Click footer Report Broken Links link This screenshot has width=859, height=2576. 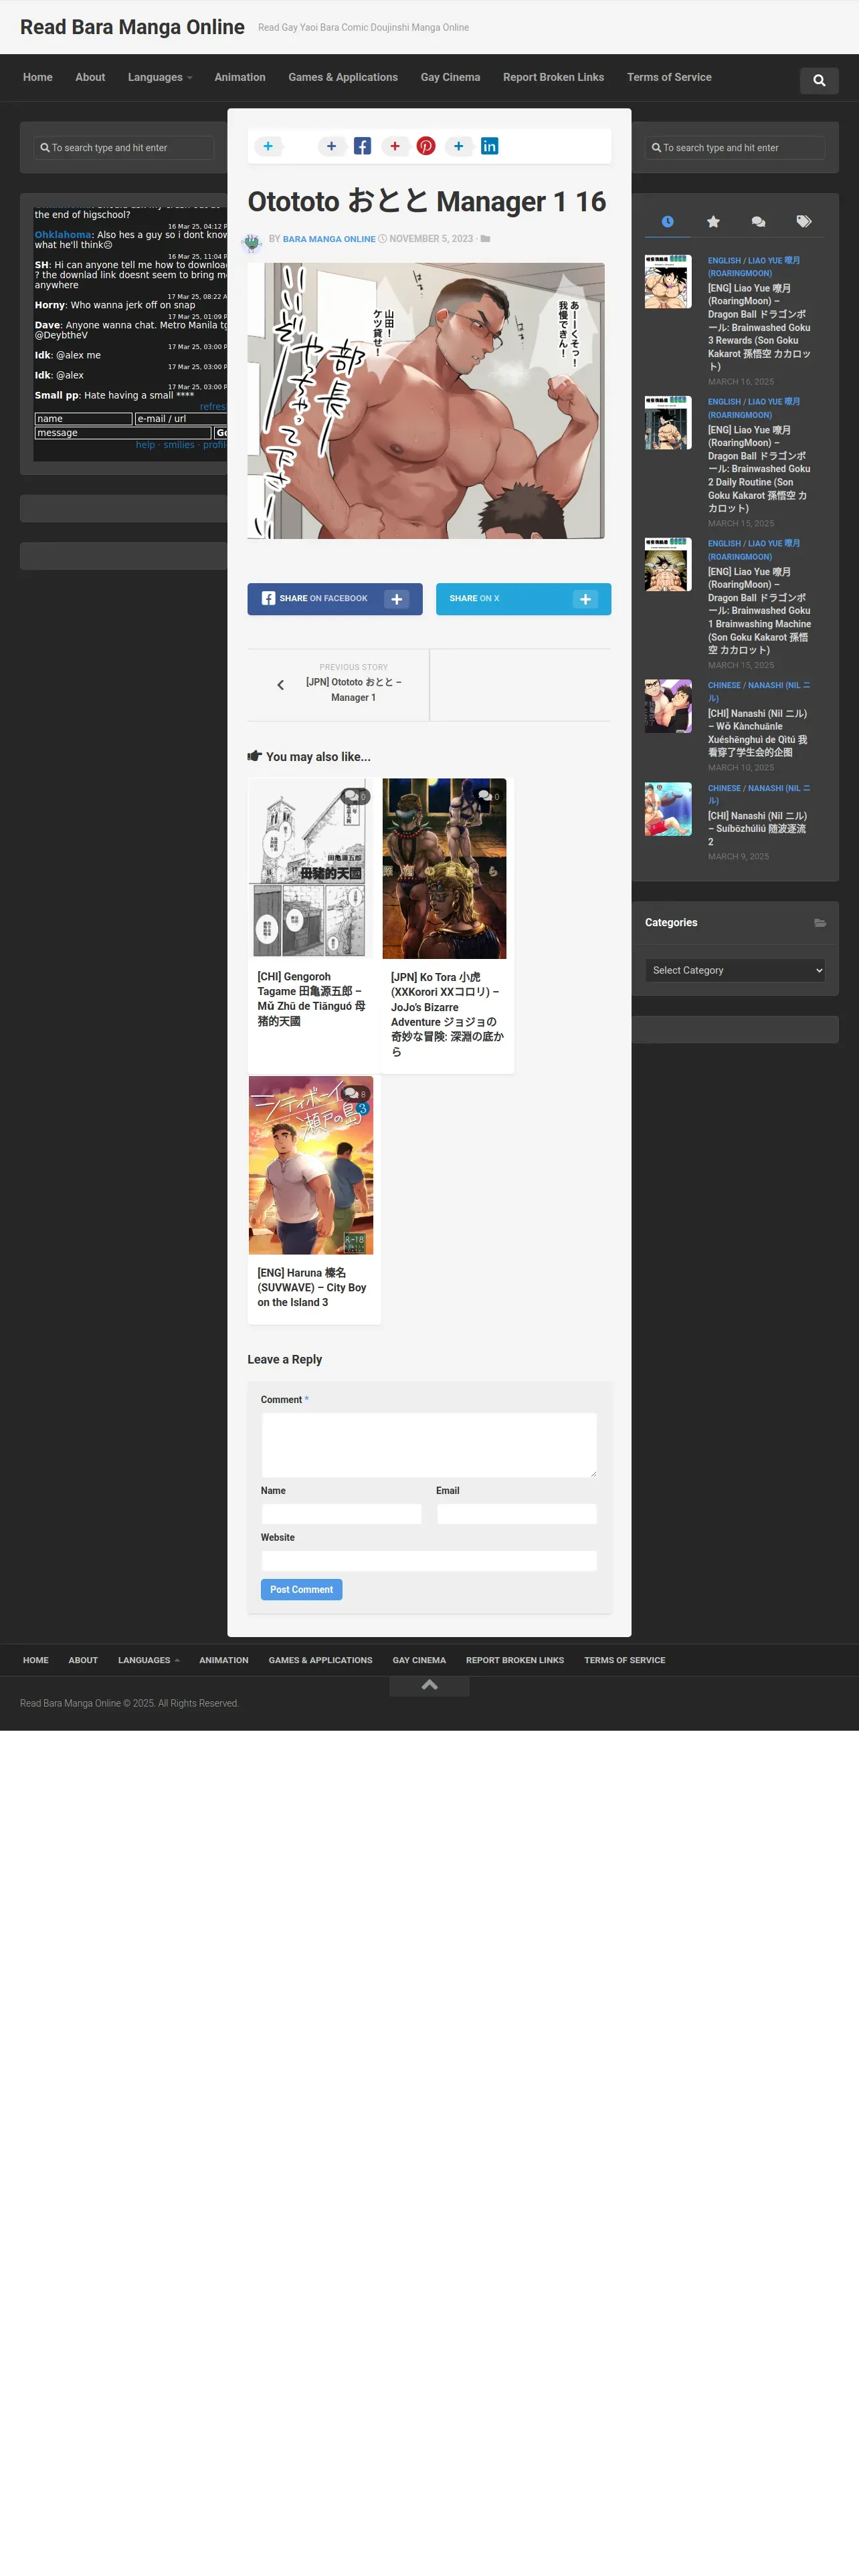click(x=515, y=1660)
